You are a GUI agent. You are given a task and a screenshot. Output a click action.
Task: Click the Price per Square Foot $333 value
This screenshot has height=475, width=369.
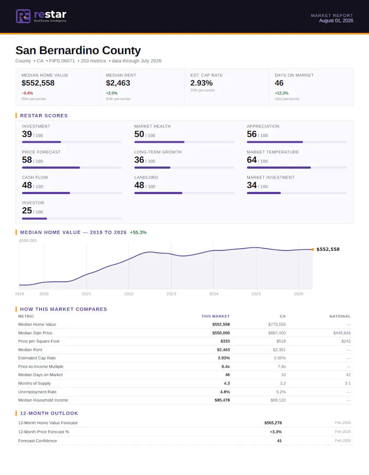[x=225, y=341]
